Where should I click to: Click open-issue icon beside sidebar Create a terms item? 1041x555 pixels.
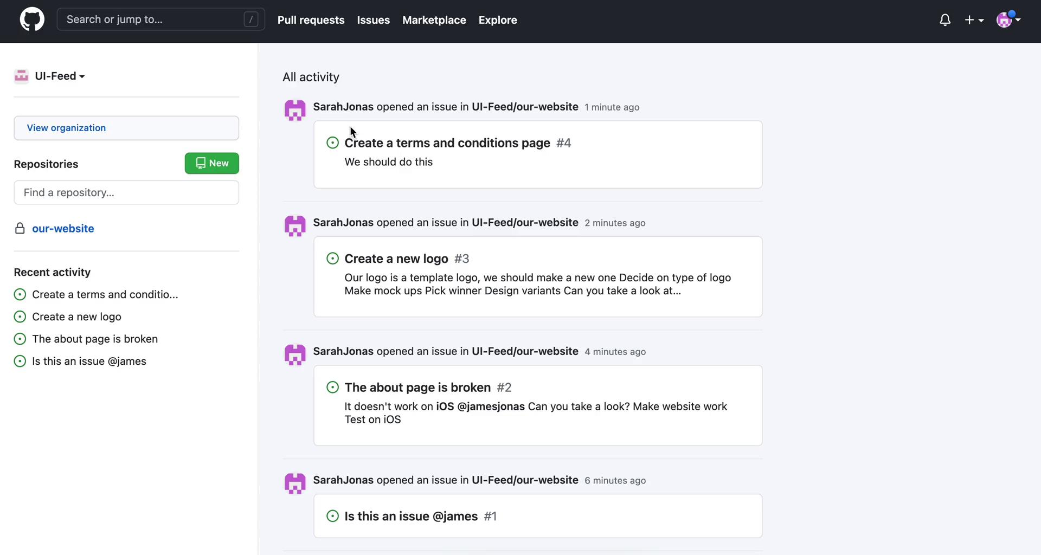[20, 294]
